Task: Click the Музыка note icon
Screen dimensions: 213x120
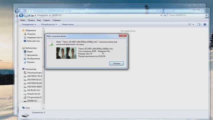Action: pos(25,62)
